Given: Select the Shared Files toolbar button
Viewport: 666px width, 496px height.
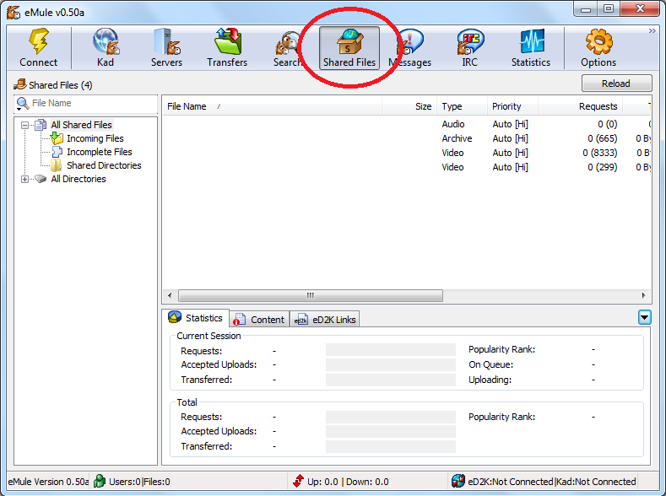Looking at the screenshot, I should pos(349,47).
